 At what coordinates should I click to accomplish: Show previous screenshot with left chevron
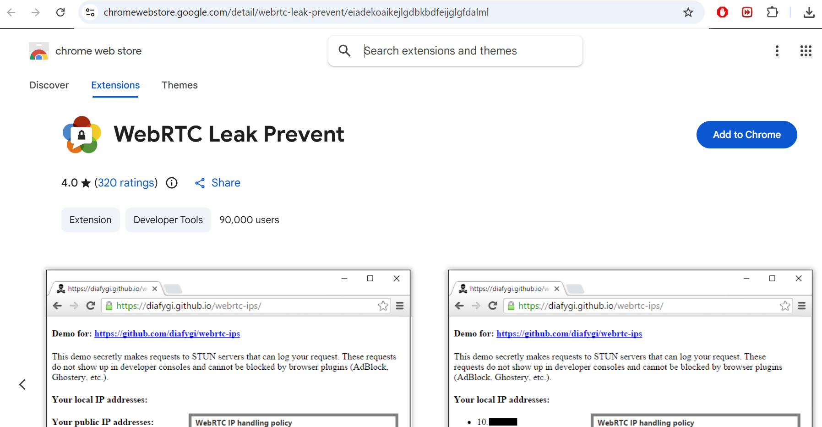pyautogui.click(x=22, y=384)
